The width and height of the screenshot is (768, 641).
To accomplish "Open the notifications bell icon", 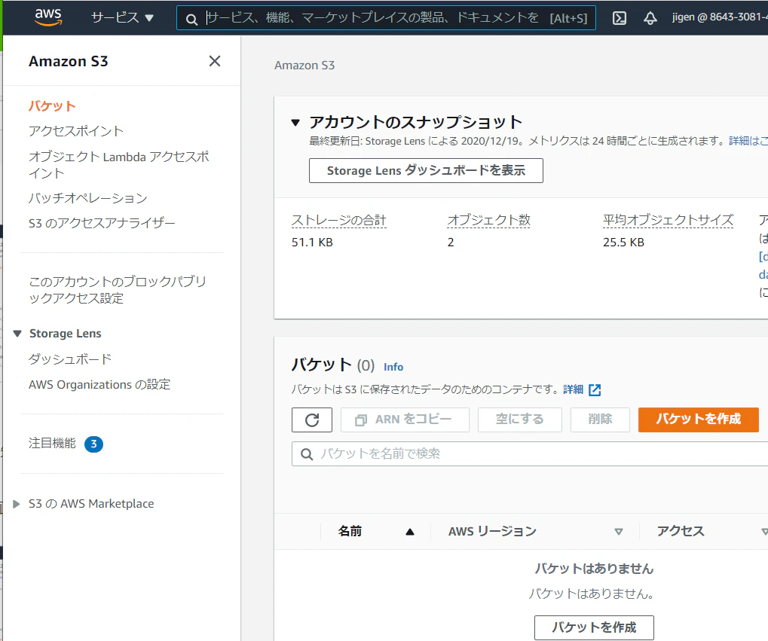I will (650, 18).
